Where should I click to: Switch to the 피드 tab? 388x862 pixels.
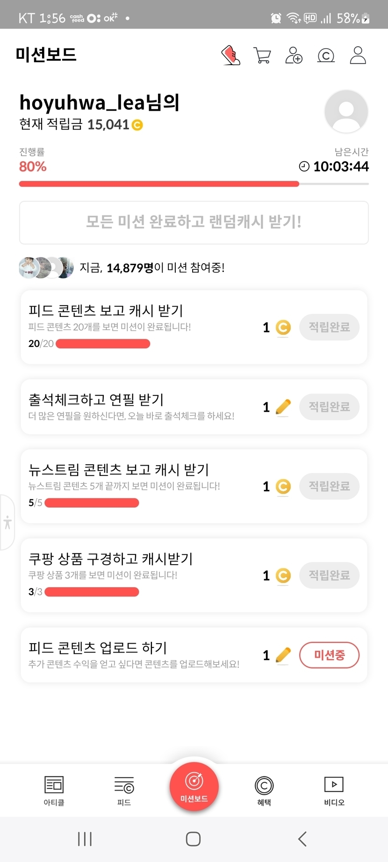pyautogui.click(x=124, y=790)
